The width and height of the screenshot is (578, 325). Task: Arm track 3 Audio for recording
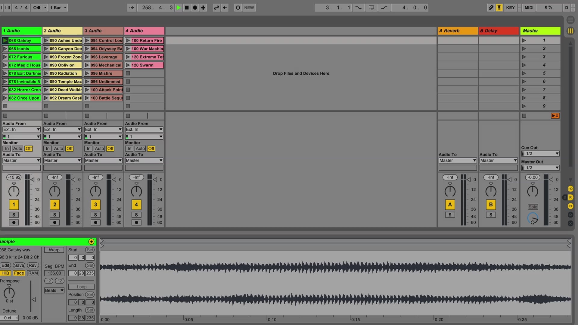(95, 222)
